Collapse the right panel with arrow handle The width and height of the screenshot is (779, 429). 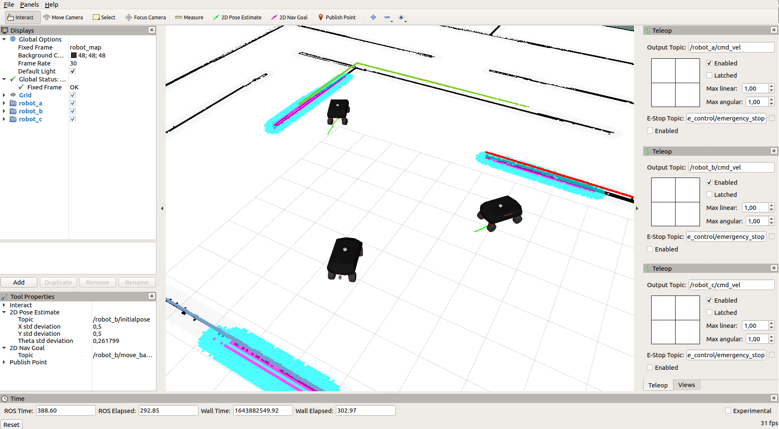637,208
